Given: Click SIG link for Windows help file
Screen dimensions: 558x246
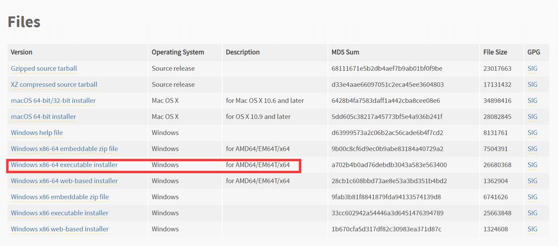Looking at the screenshot, I should (532, 133).
